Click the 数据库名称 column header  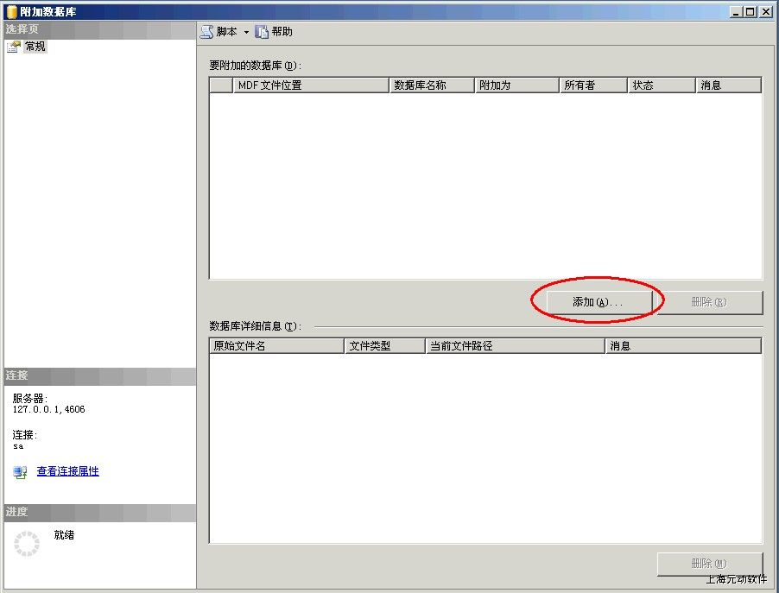pyautogui.click(x=432, y=85)
